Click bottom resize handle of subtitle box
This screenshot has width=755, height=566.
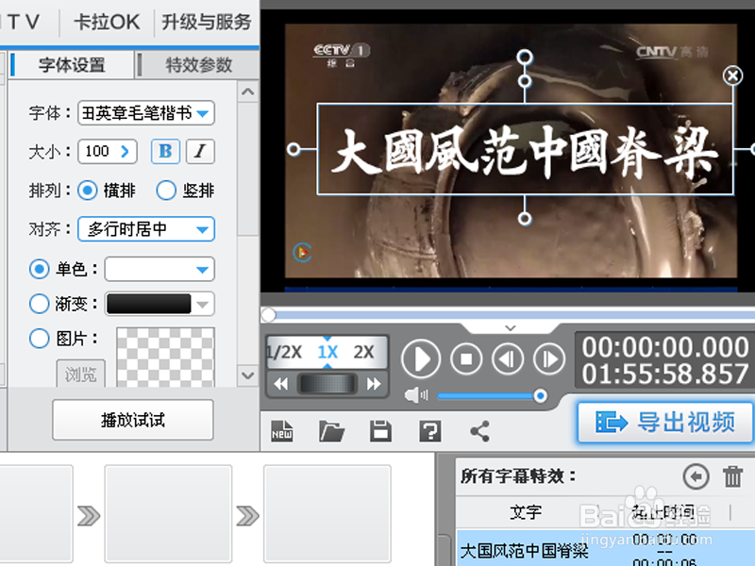pyautogui.click(x=525, y=219)
